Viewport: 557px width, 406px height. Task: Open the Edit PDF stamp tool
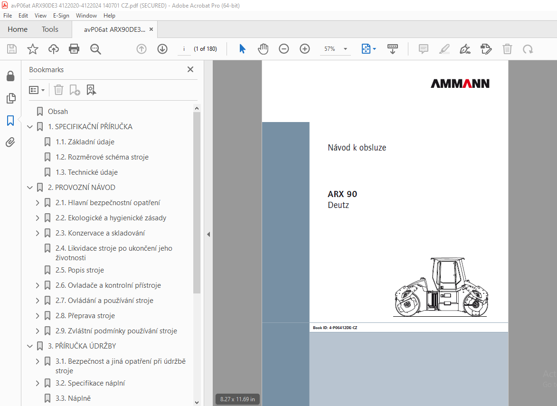point(486,49)
